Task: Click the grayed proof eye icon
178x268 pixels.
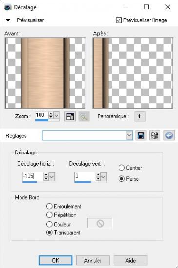Action: click(84, 116)
